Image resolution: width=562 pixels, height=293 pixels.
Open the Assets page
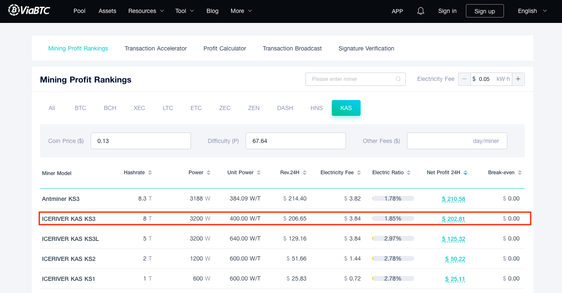107,11
